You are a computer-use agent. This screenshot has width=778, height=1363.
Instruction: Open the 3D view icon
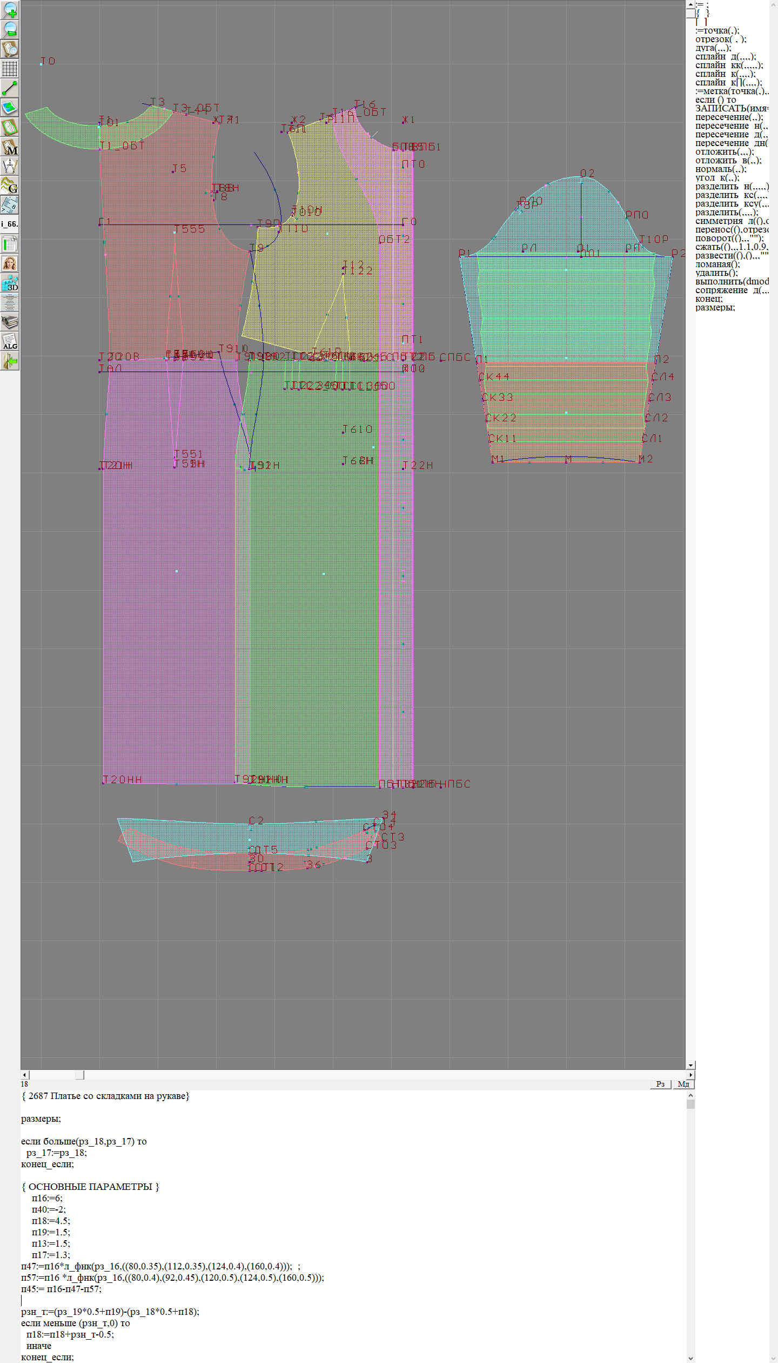coord(10,283)
